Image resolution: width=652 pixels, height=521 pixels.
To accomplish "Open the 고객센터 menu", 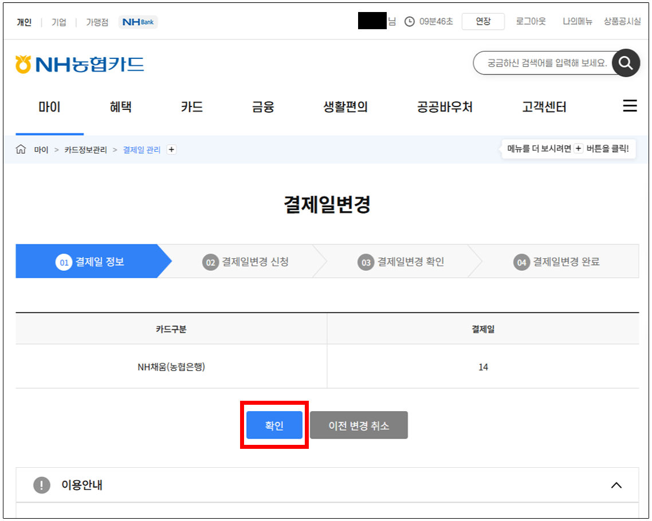I will pyautogui.click(x=544, y=107).
